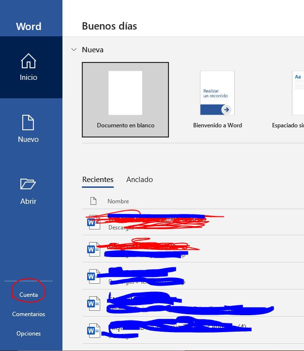Open the third recent Word document
Viewport: 304px width, 351px height.
click(x=193, y=276)
